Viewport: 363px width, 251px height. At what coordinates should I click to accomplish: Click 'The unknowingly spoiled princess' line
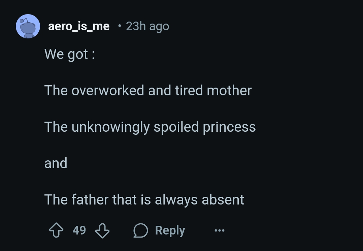tap(150, 127)
